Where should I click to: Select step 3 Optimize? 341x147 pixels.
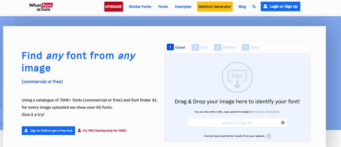pyautogui.click(x=225, y=47)
